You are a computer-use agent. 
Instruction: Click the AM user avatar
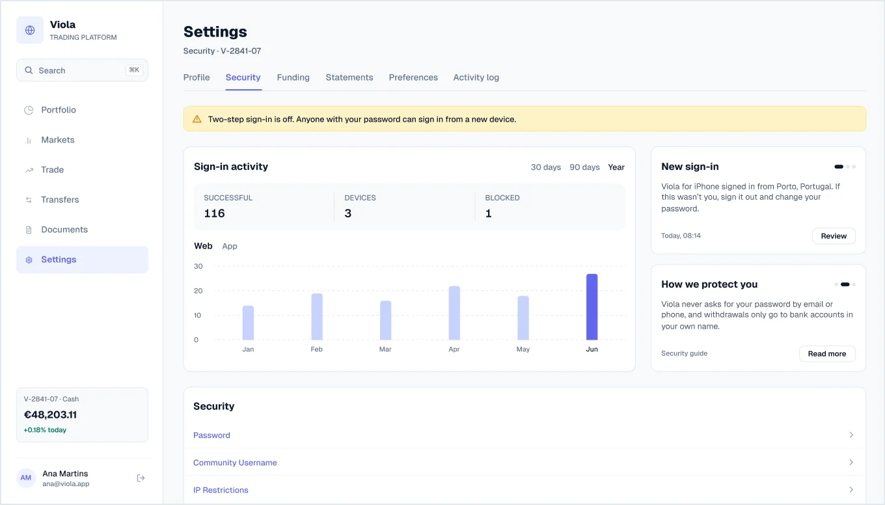26,478
